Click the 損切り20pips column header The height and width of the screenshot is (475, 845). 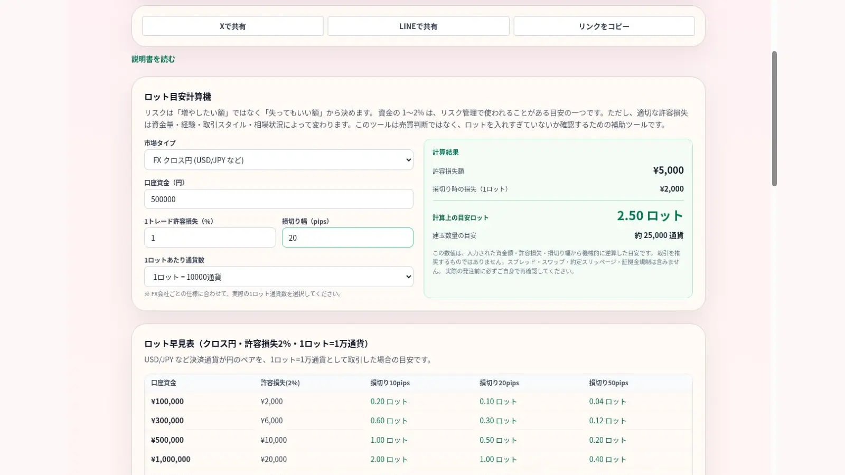pos(499,383)
